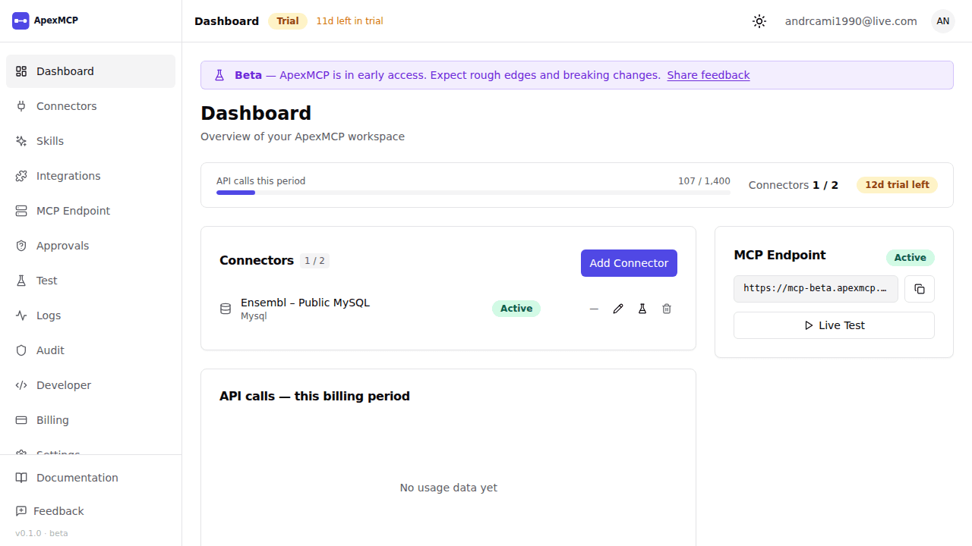Screen dimensions: 972x546
Task: Open the Audit page
Action: point(90,350)
